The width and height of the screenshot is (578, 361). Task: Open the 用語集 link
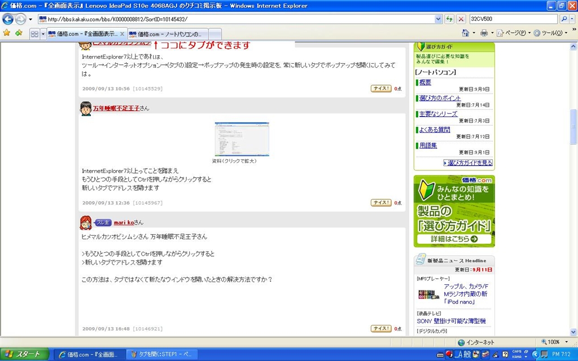click(x=428, y=146)
